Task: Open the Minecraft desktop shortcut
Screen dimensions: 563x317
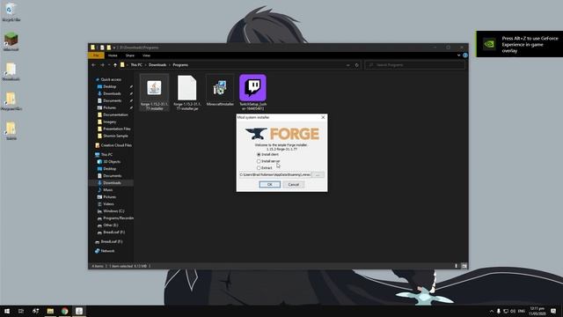Action: [x=11, y=41]
